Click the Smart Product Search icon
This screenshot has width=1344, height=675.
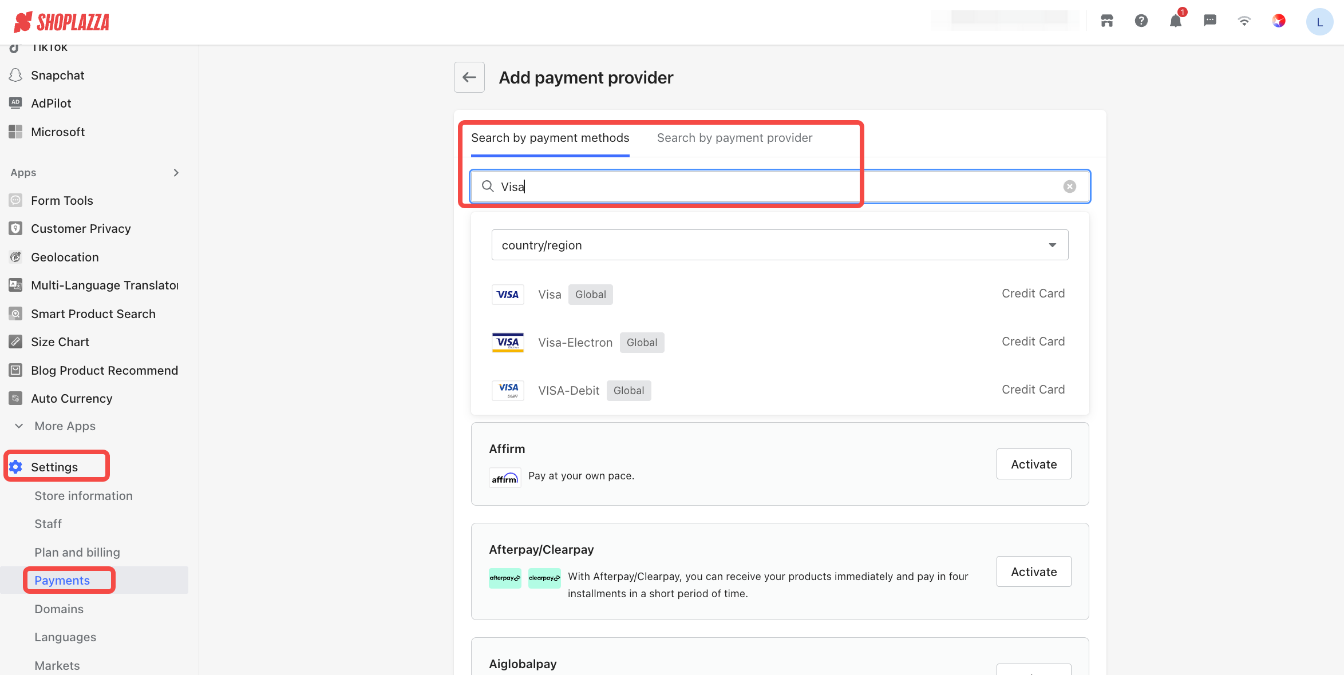15,313
